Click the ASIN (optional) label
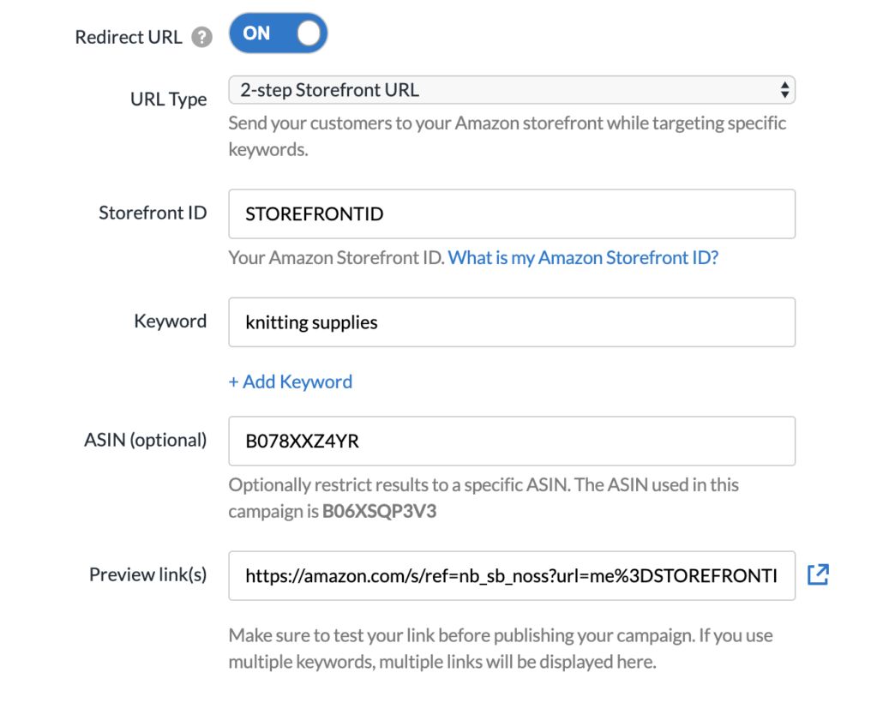Image resolution: width=883 pixels, height=721 pixels. point(146,441)
